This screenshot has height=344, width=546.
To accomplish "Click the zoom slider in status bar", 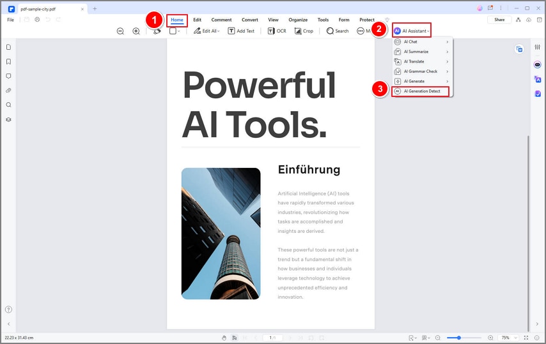I will pos(464,338).
